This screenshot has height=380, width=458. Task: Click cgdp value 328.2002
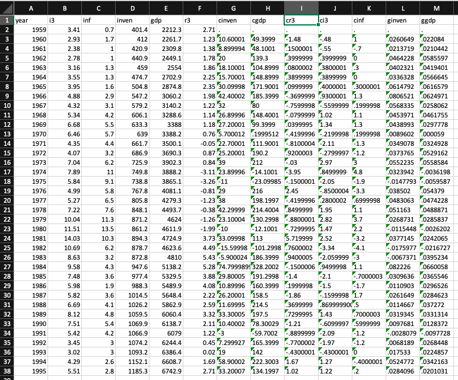point(268,267)
